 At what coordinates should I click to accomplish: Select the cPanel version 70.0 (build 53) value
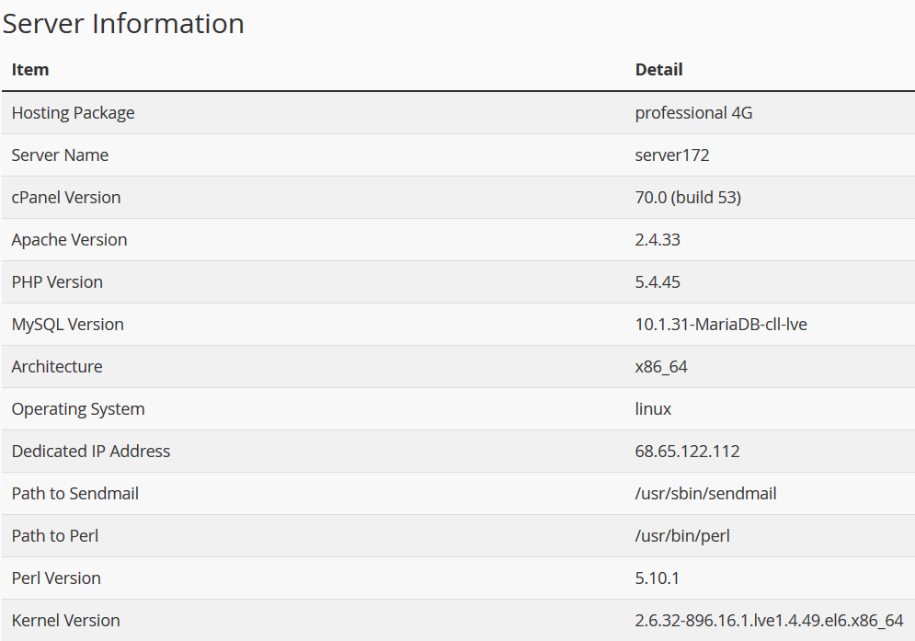coord(688,198)
